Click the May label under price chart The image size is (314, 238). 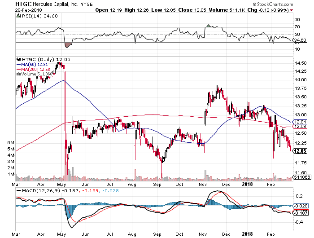pyautogui.click(x=62, y=185)
